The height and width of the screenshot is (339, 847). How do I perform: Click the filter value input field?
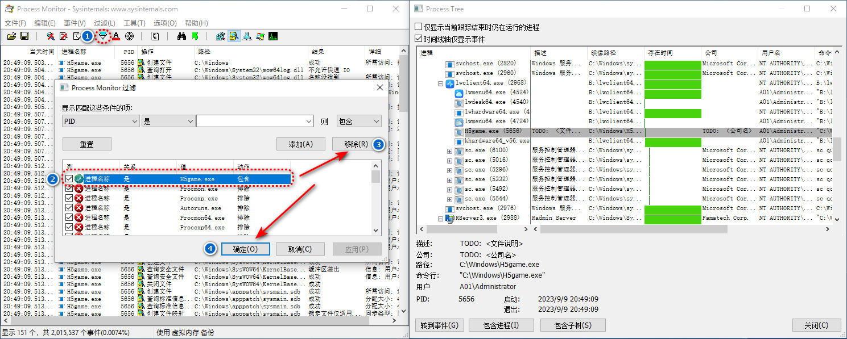[255, 121]
